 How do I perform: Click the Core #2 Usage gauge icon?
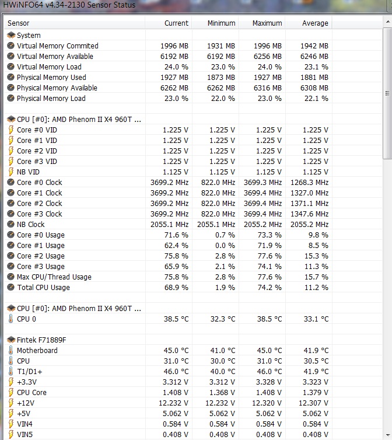(10, 256)
